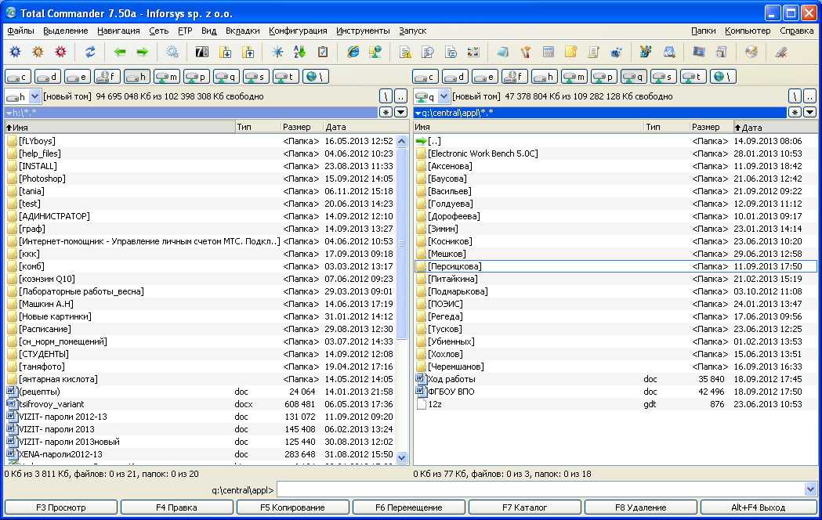Switch right panel to drive f

(x=514, y=77)
